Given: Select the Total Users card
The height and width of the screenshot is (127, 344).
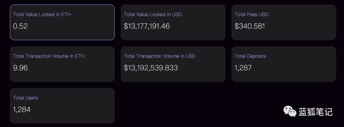Looking at the screenshot, I should click(x=62, y=105).
